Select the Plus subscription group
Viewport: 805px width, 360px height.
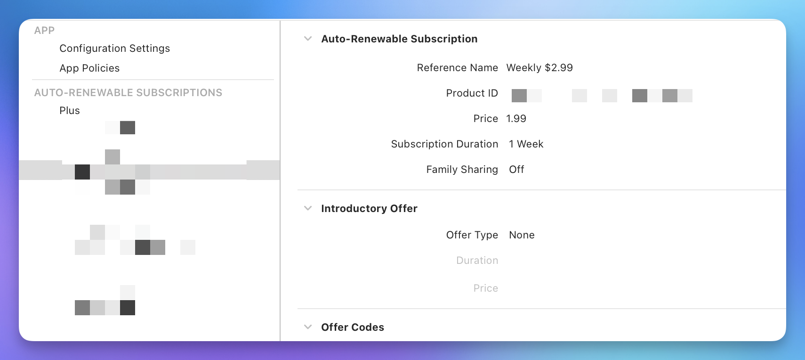[70, 111]
